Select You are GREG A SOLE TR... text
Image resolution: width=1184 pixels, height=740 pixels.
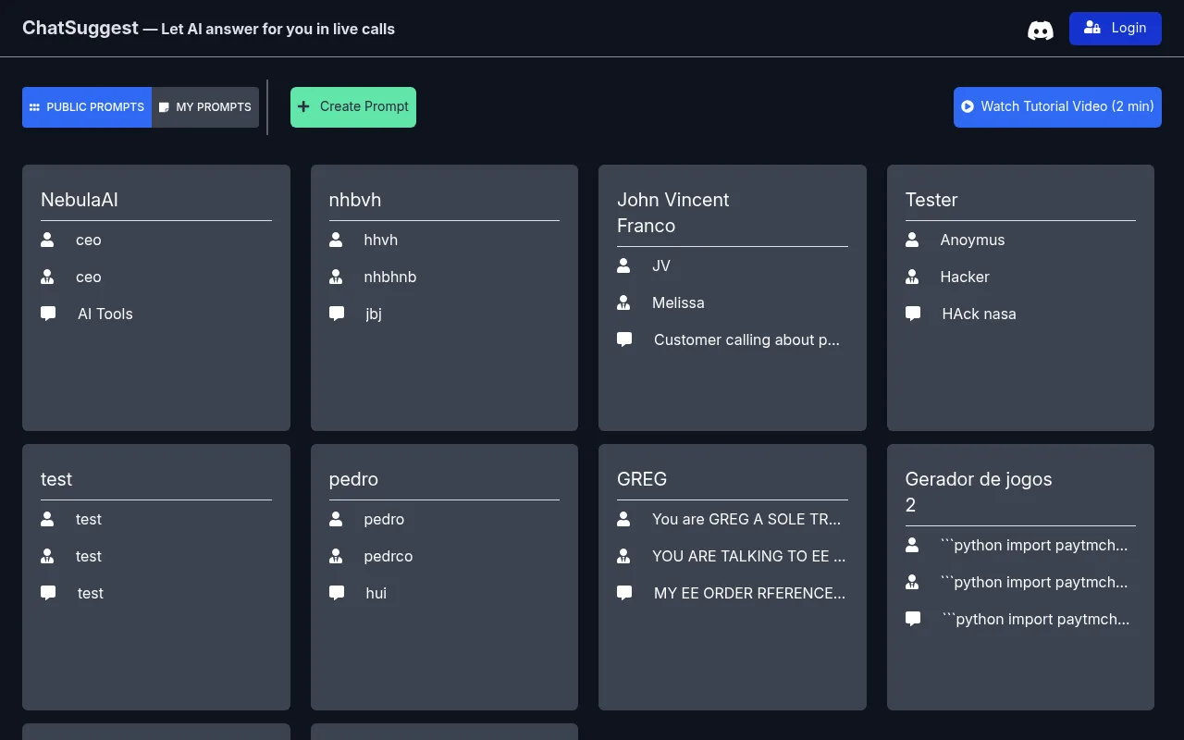(x=746, y=519)
